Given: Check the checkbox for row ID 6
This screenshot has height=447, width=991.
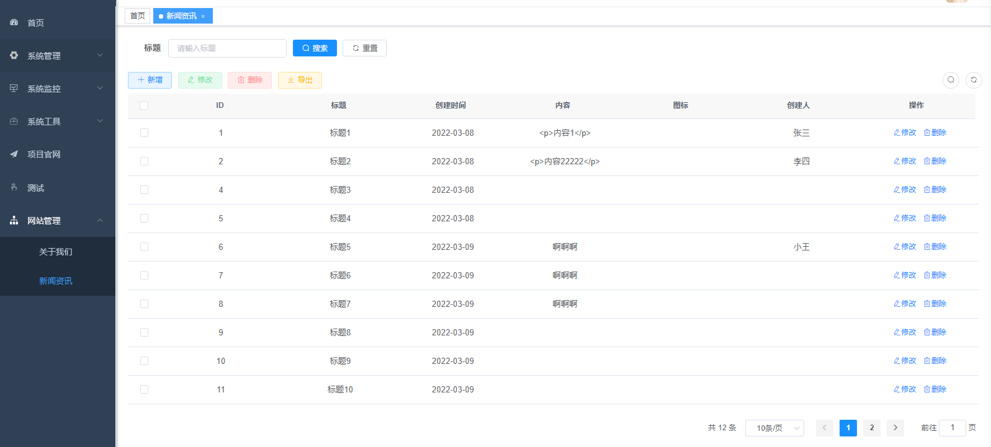Looking at the screenshot, I should pyautogui.click(x=144, y=247).
